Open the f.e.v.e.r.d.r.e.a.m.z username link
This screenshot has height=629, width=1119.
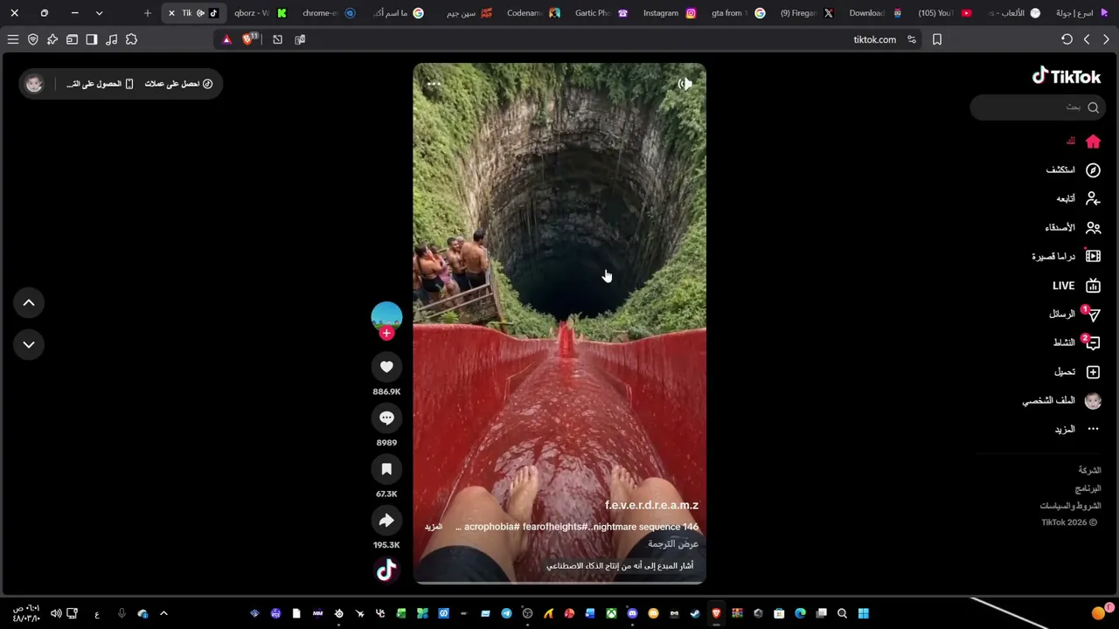(651, 506)
